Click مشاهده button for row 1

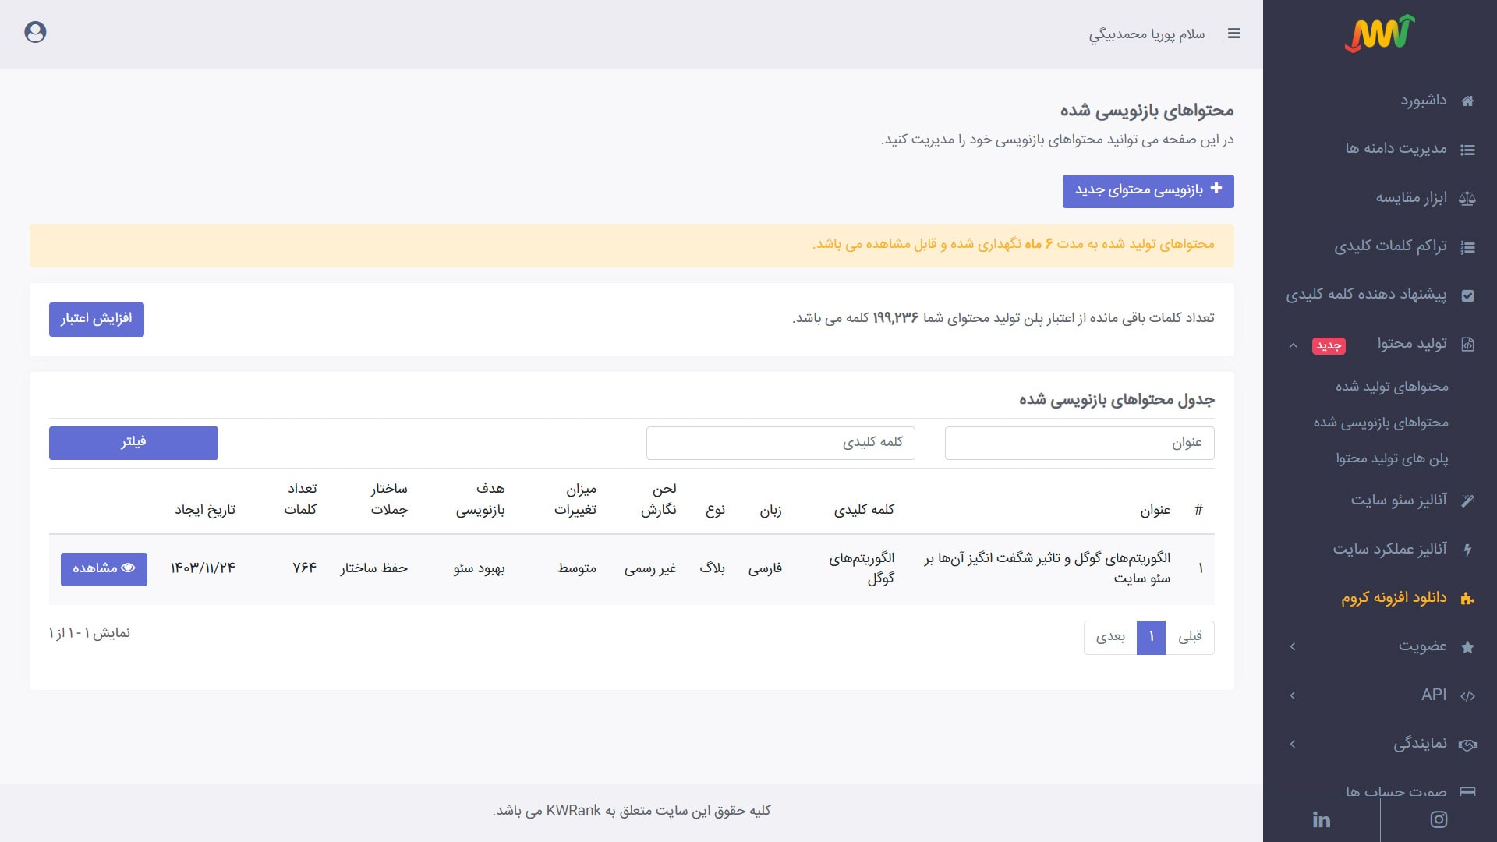point(104,569)
